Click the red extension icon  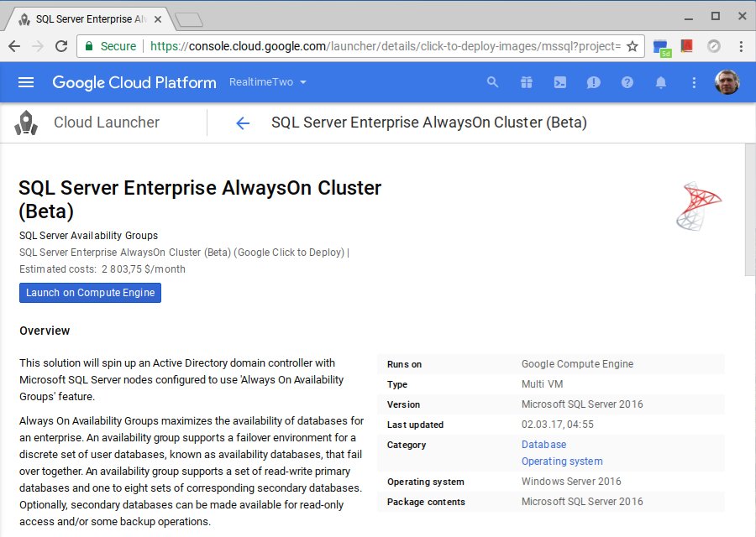point(687,46)
